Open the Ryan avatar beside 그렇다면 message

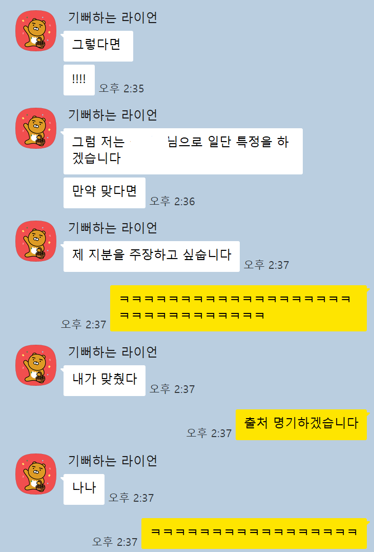pos(36,31)
